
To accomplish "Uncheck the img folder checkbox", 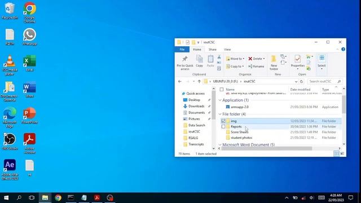I will click(223, 121).
